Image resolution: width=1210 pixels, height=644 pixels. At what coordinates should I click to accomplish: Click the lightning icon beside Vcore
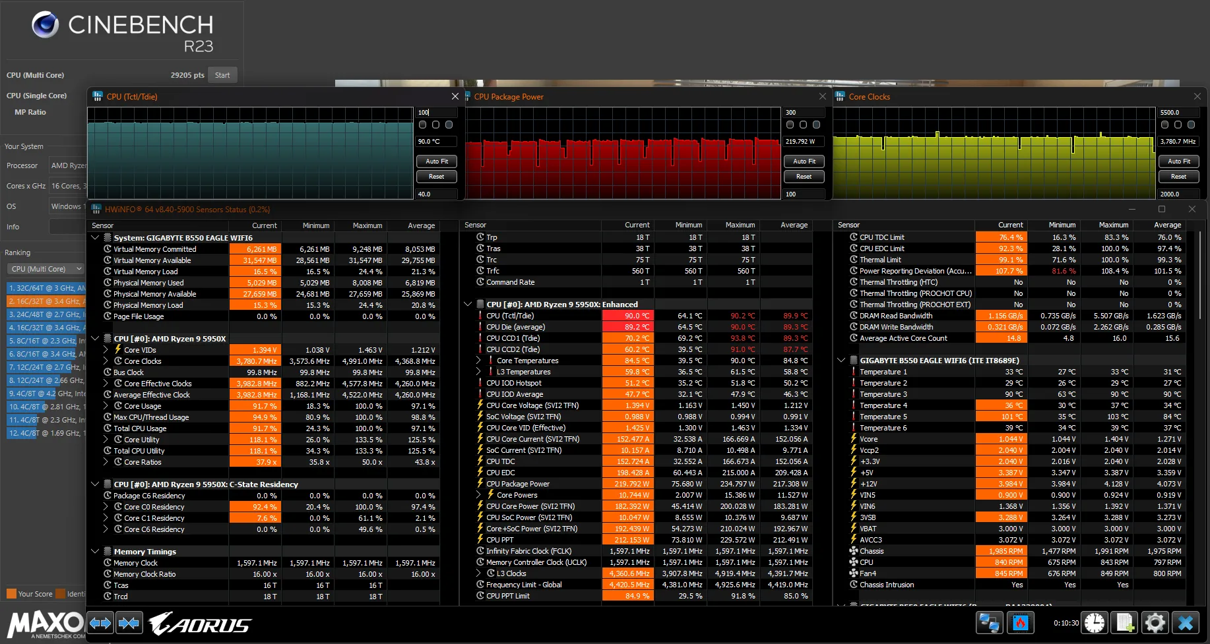[x=853, y=439]
